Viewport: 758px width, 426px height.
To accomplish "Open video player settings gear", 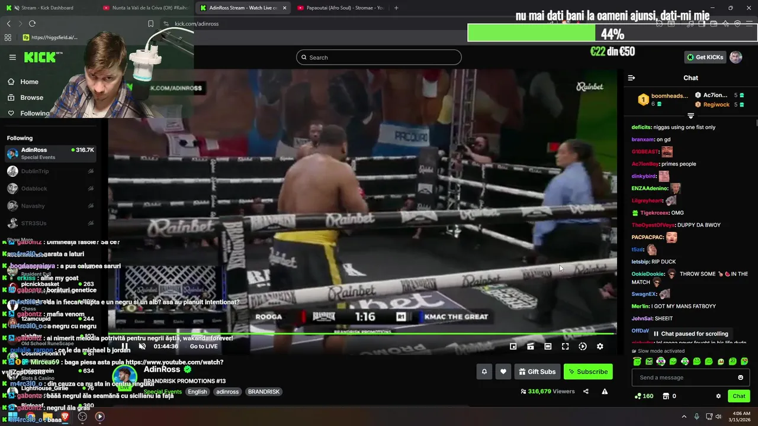I will (600, 346).
